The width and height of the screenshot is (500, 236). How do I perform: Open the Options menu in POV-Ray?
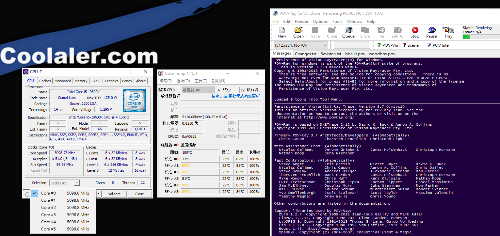[x=320, y=21]
